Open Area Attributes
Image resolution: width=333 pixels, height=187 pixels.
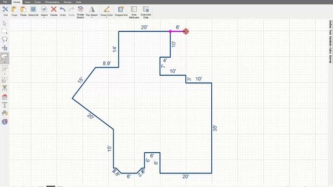(x=134, y=9)
